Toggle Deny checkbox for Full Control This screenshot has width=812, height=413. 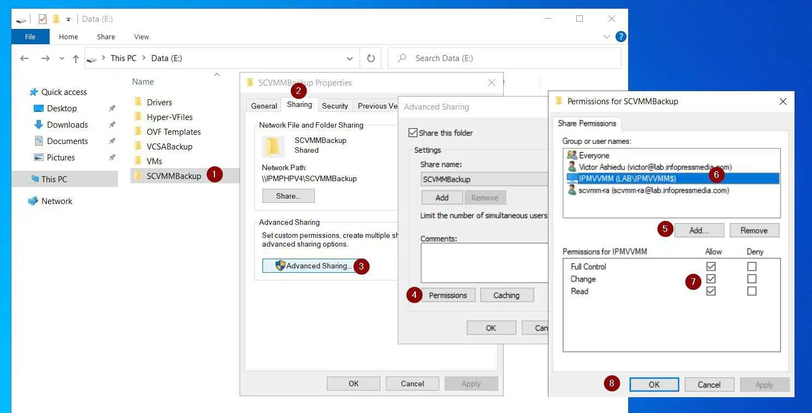[x=752, y=266]
